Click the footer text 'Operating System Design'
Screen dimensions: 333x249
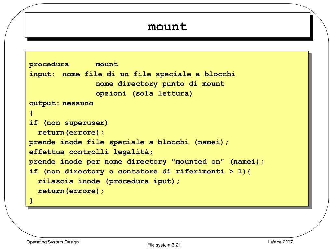point(52,242)
